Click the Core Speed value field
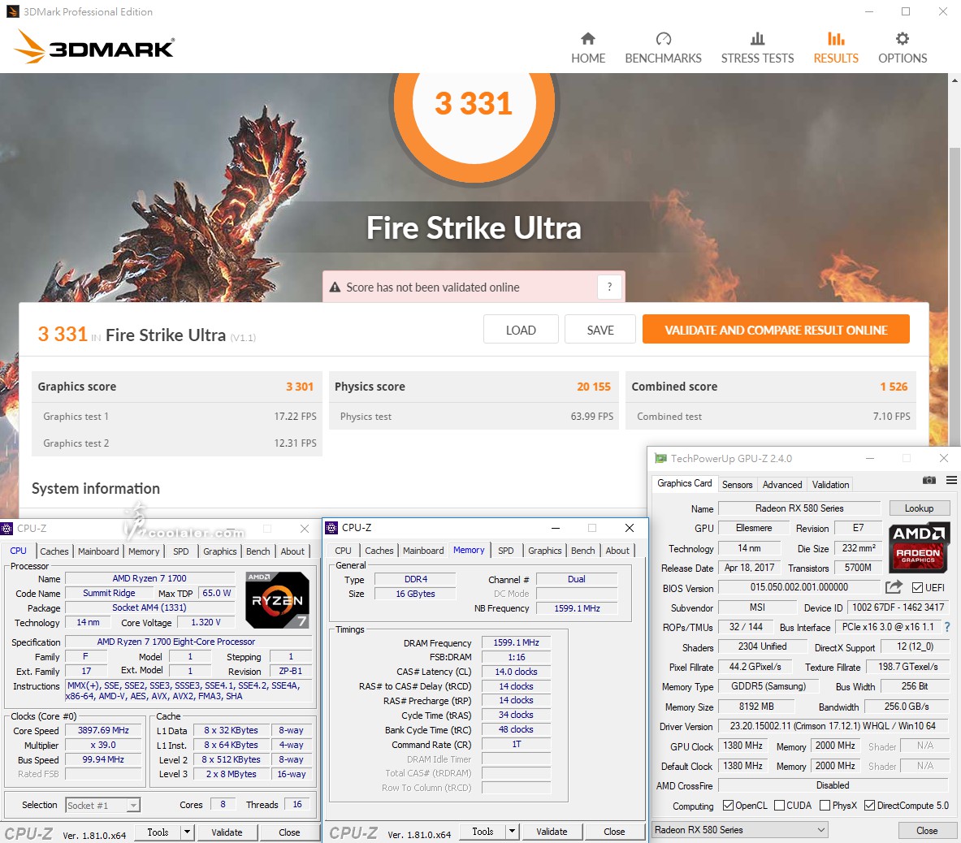Image resolution: width=961 pixels, height=843 pixels. (103, 730)
